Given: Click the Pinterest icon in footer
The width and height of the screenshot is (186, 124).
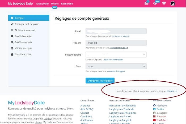Looking at the screenshot, I should pos(154,117).
